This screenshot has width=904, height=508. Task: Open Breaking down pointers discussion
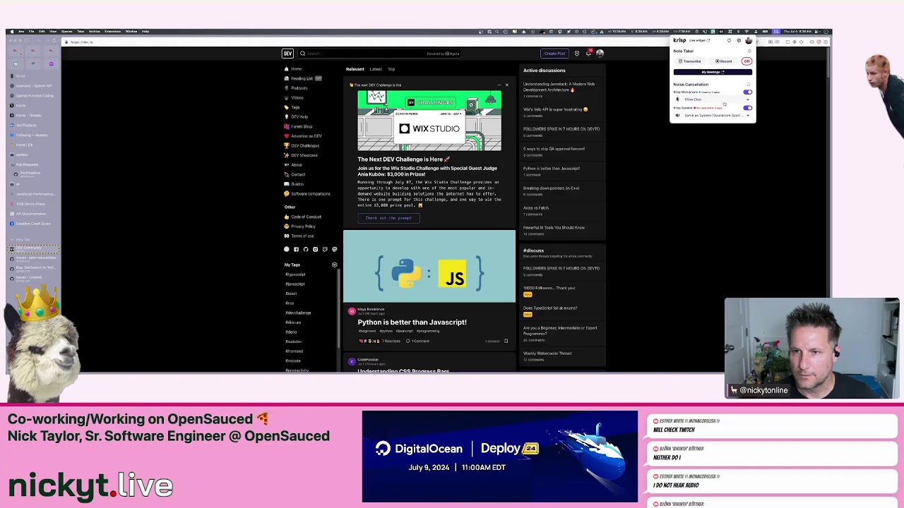(x=551, y=188)
